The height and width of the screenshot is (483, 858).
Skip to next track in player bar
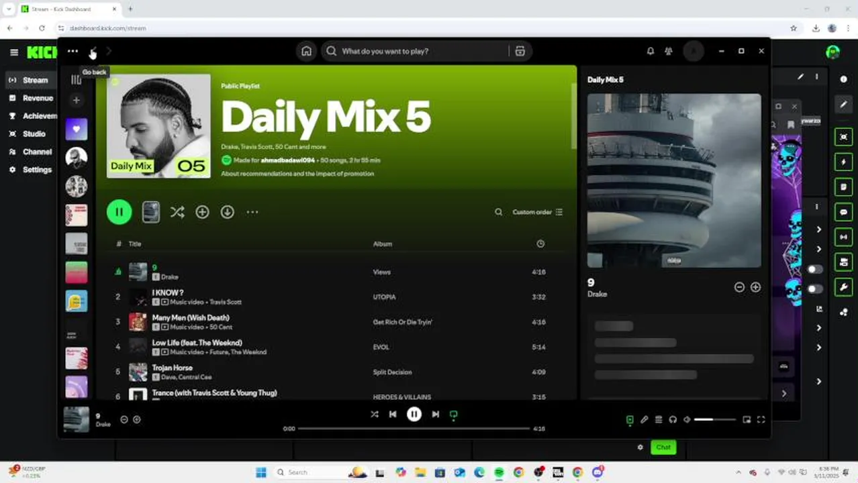tap(436, 414)
